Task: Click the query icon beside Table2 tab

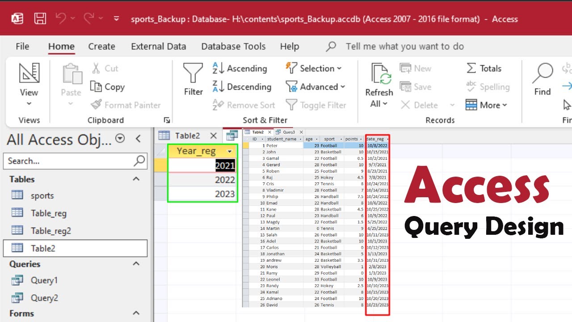Action: coord(231,136)
